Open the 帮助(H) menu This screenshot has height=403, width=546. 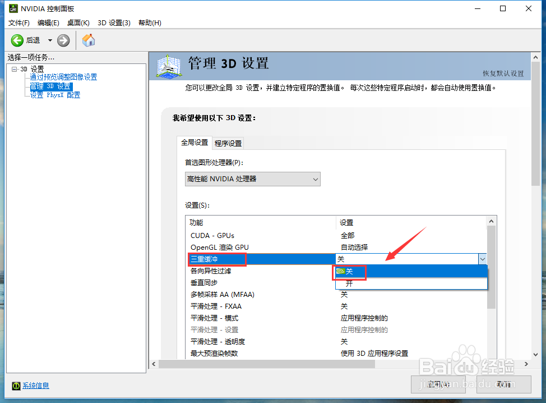point(150,22)
